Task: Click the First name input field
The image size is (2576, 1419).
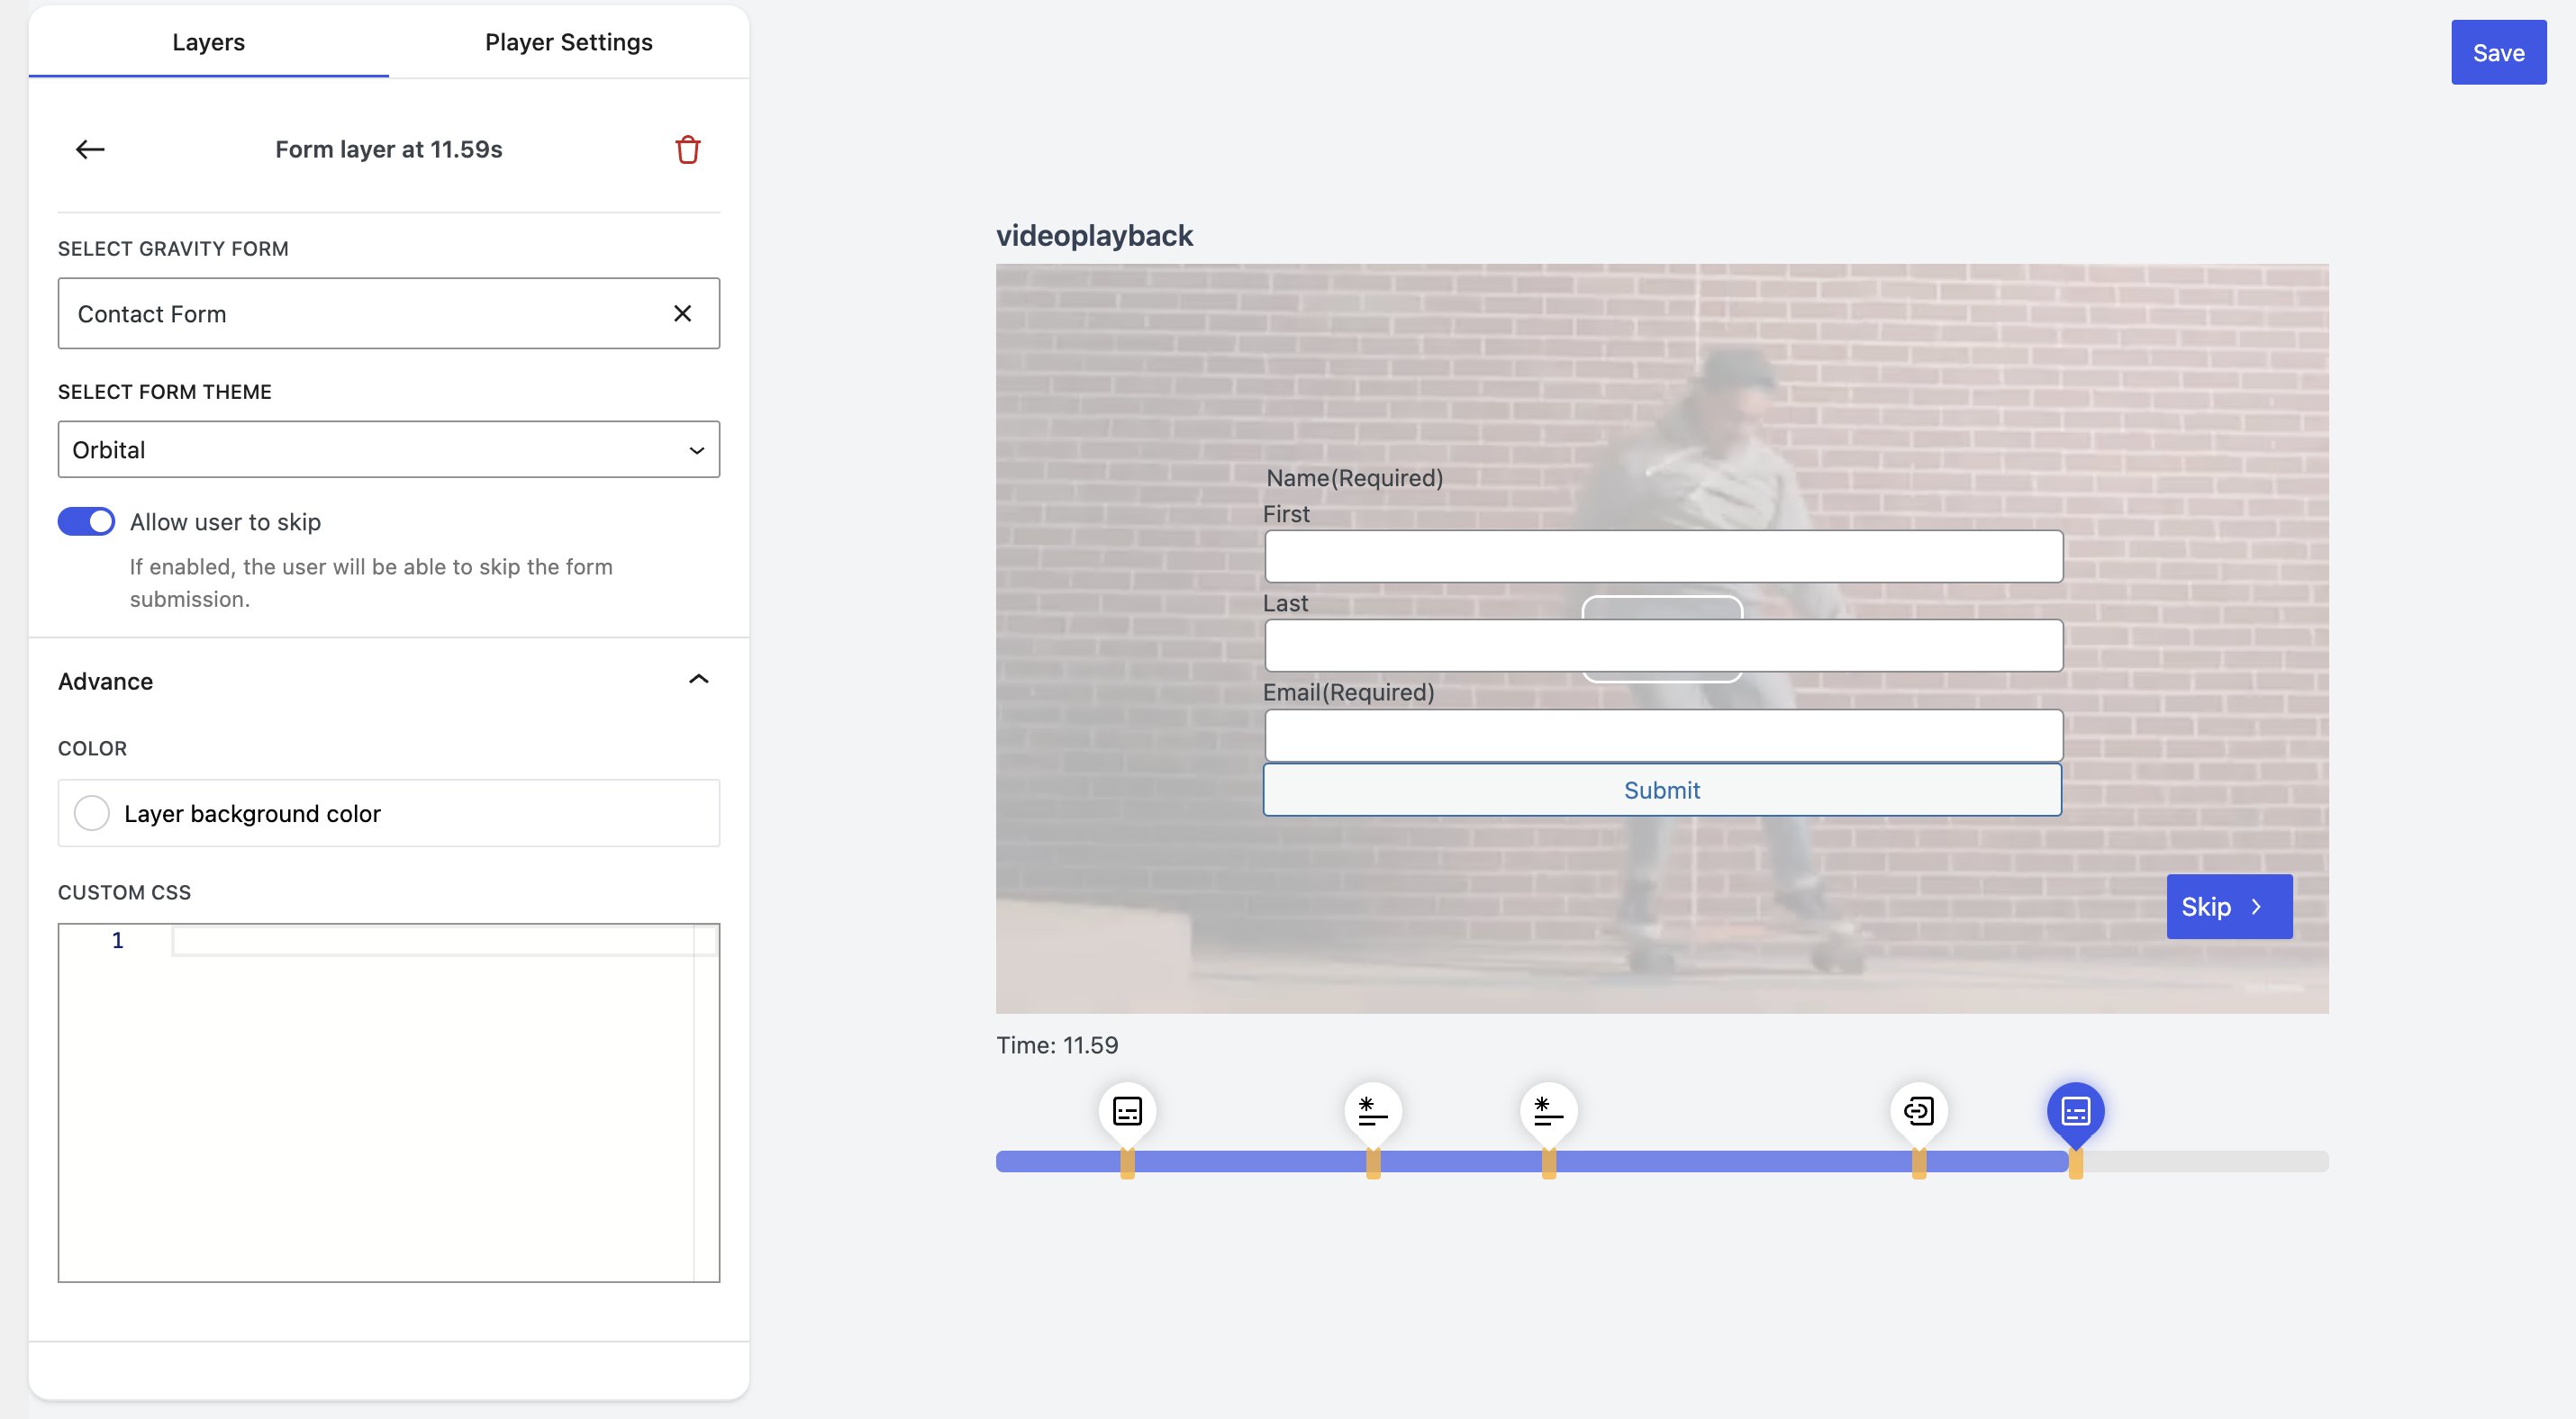Action: pyautogui.click(x=1662, y=556)
